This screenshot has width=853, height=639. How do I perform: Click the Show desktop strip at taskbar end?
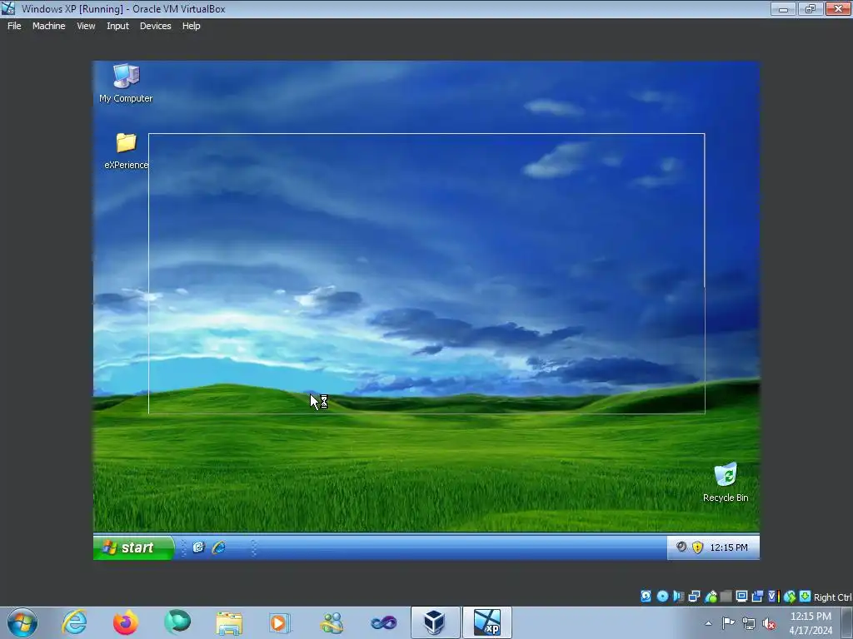click(x=847, y=622)
